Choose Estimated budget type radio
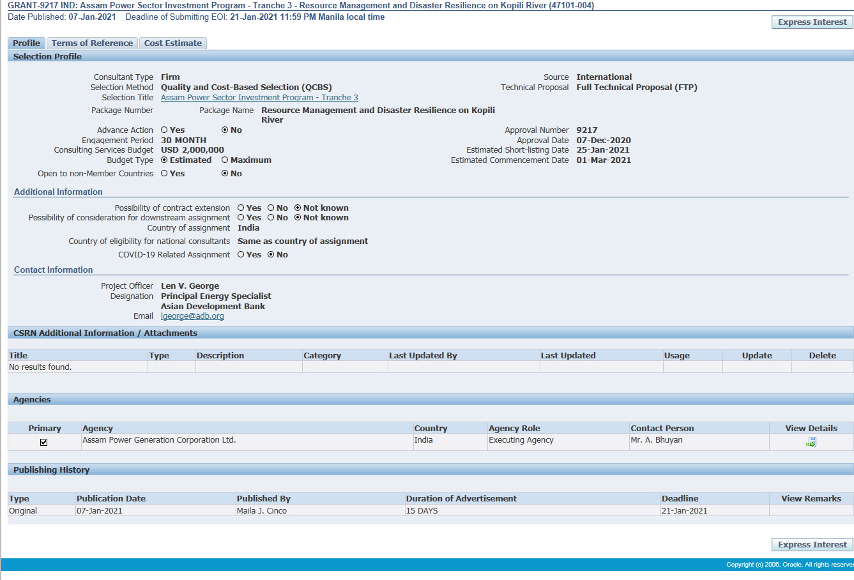Viewport: 854px width, 580px height. tap(164, 160)
